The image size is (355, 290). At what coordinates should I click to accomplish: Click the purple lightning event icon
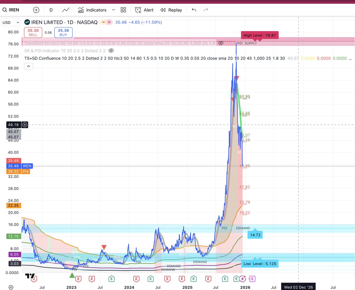click(243, 278)
